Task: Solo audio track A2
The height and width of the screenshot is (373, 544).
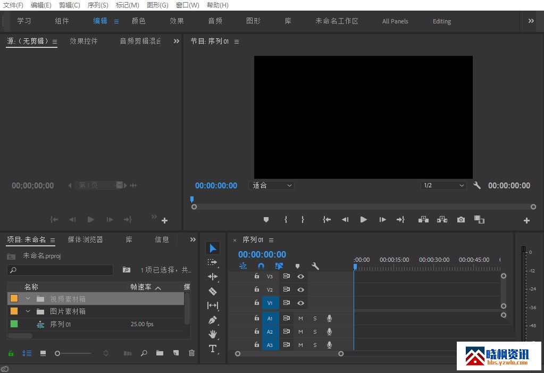Action: point(315,331)
